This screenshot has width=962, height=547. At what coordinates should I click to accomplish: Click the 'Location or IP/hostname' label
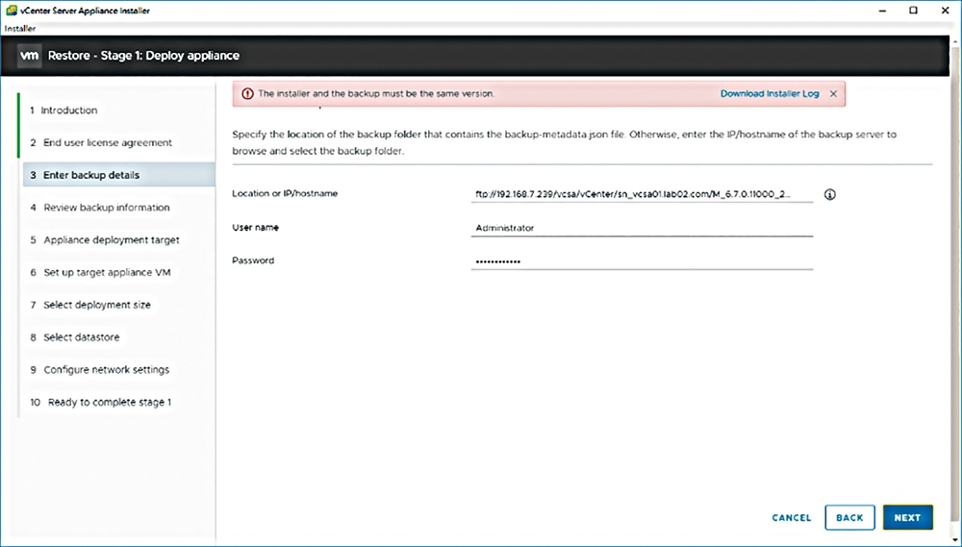point(285,193)
